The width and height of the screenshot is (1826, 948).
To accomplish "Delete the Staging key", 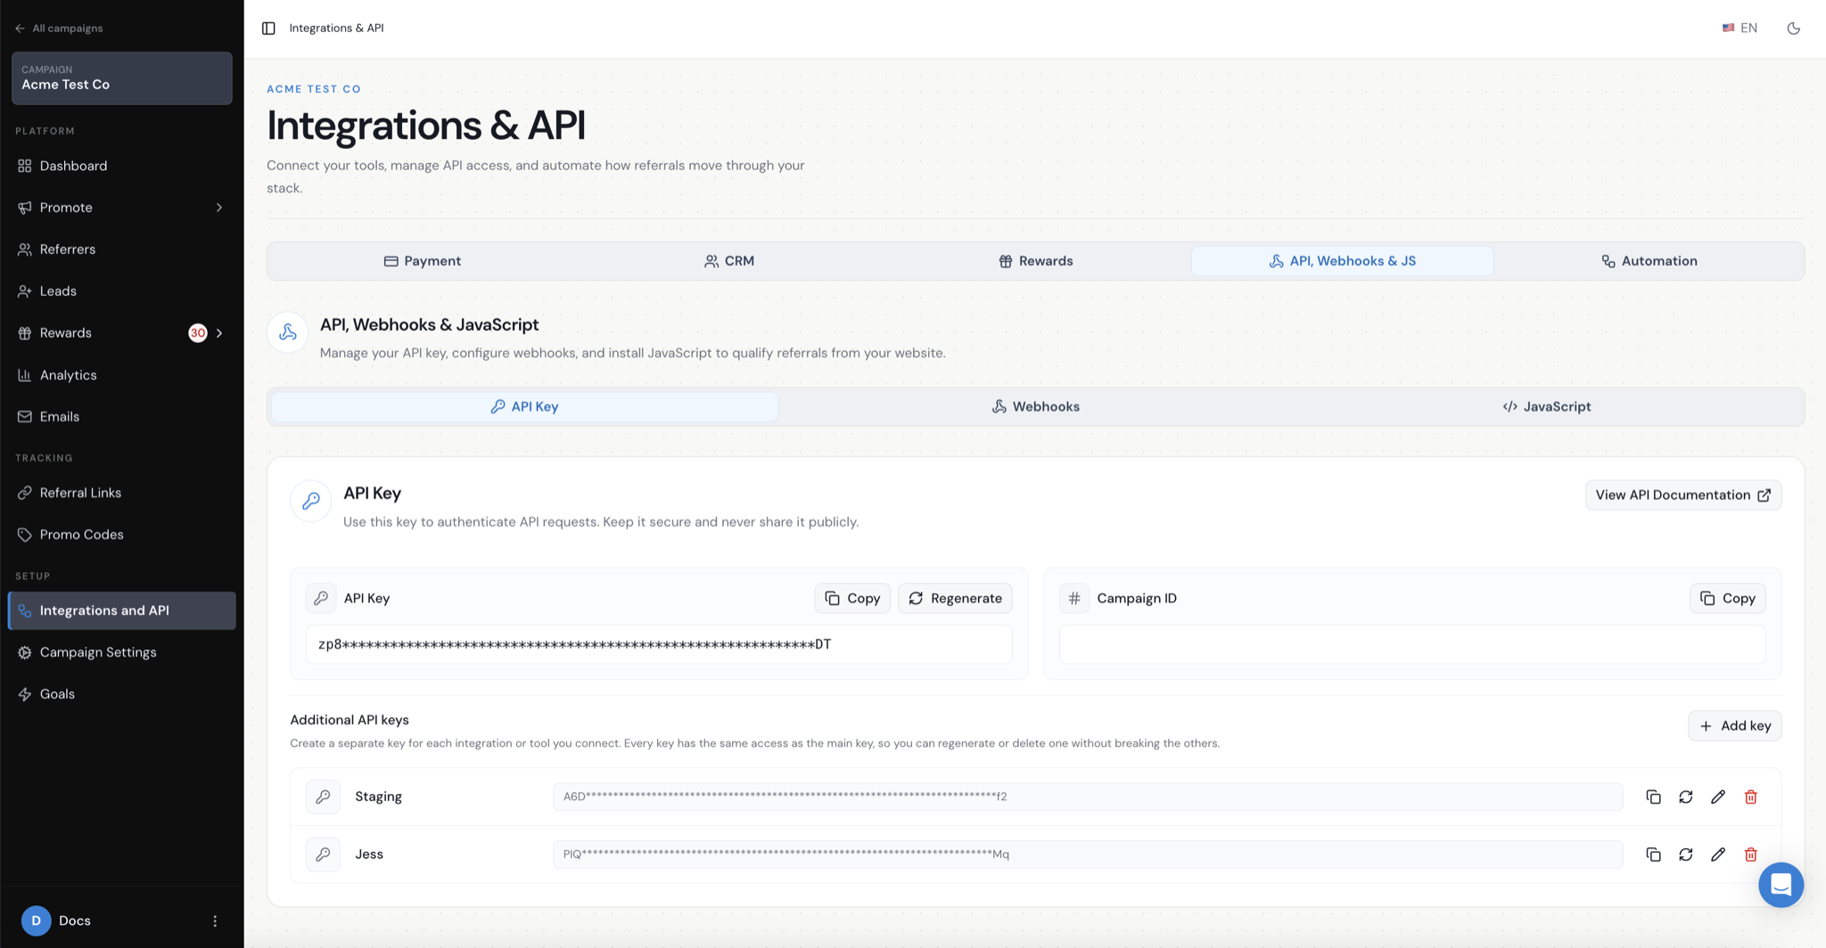I will 1750,797.
